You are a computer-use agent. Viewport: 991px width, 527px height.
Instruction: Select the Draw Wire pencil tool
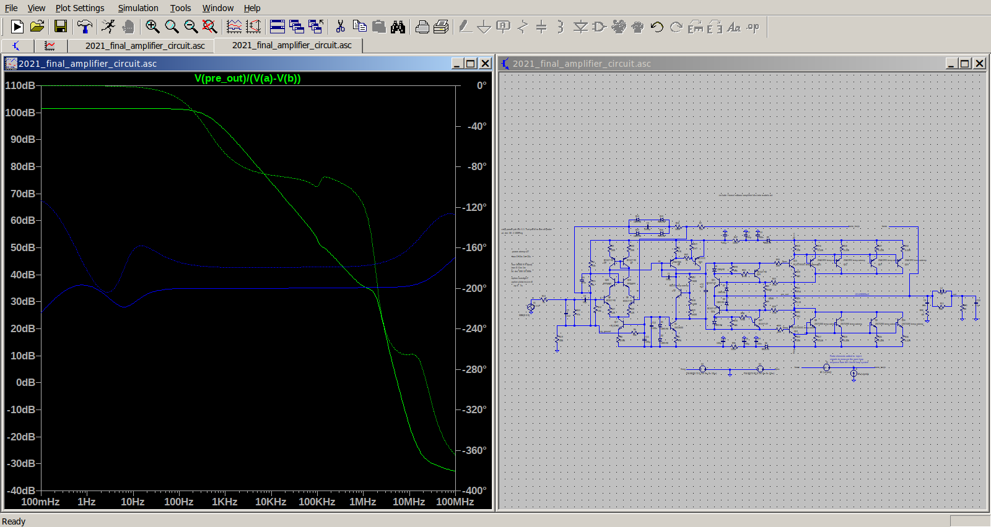pos(465,27)
